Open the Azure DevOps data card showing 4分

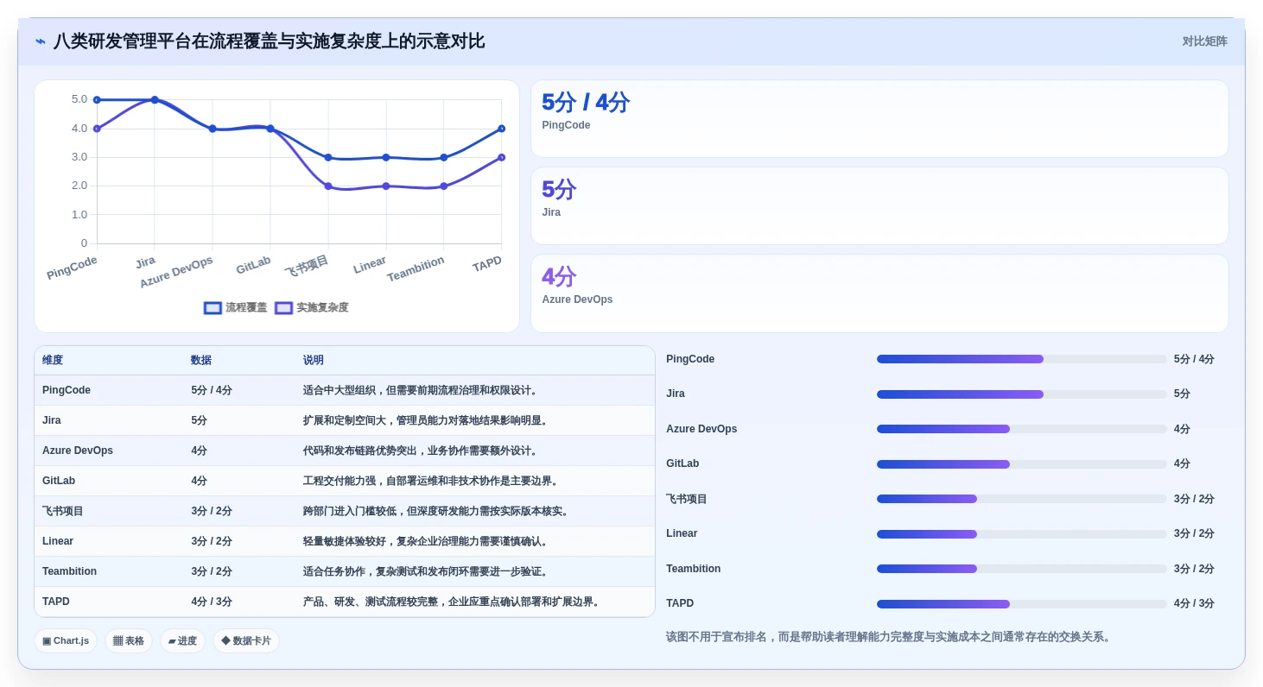879,293
